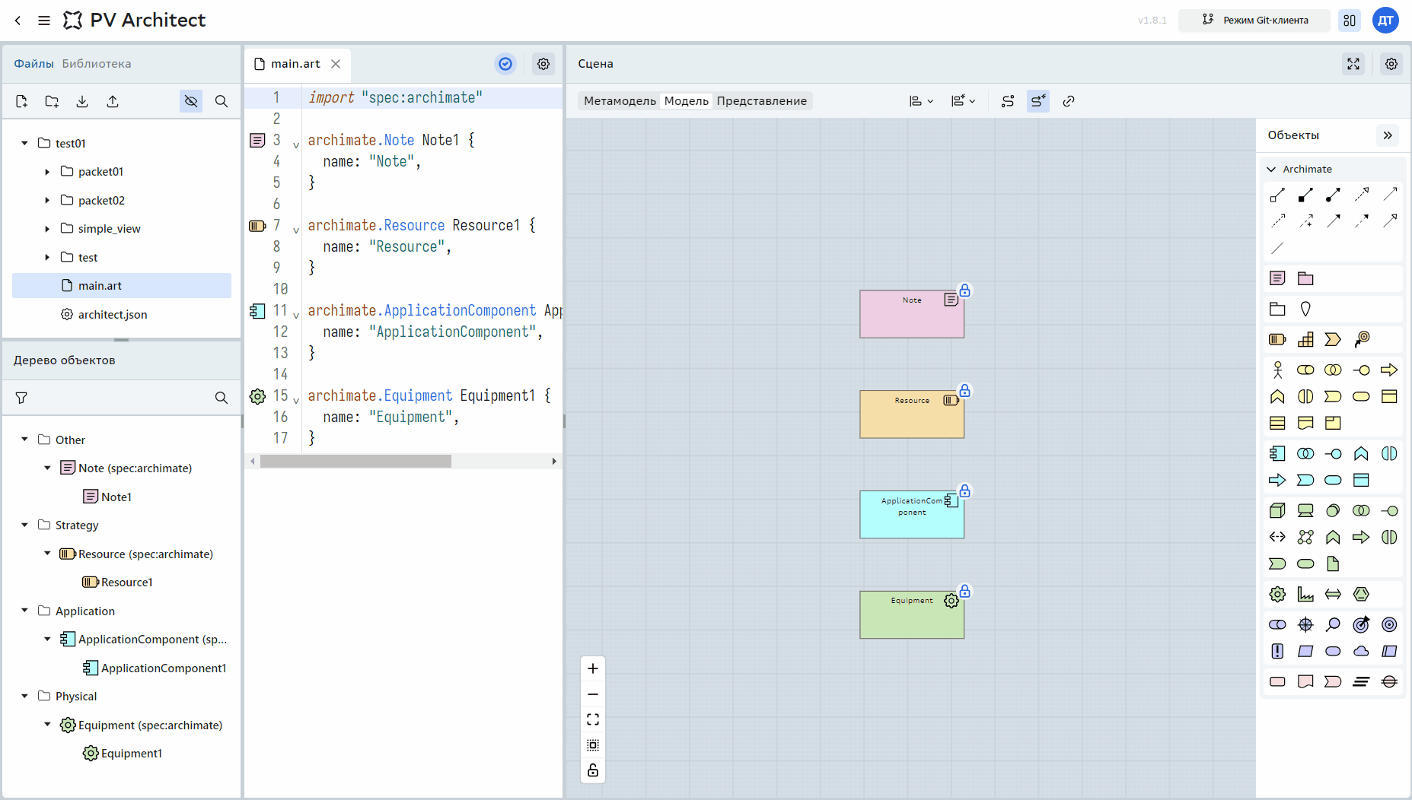This screenshot has height=800, width=1412.
Task: Select the Aggregation relation tool
Action: [x=1277, y=195]
